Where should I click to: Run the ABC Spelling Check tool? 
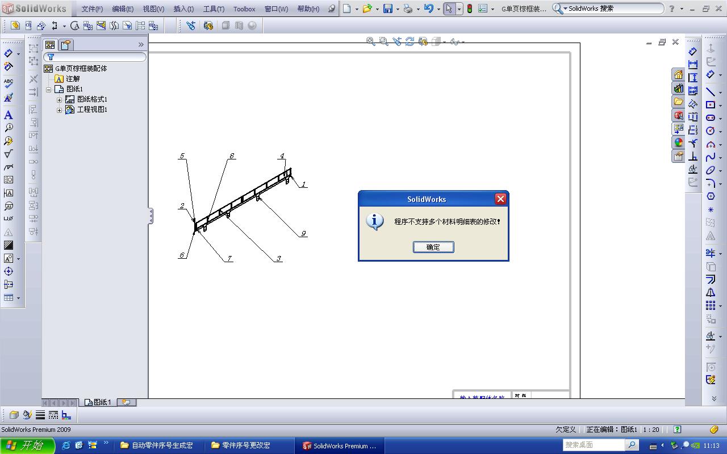(9, 83)
